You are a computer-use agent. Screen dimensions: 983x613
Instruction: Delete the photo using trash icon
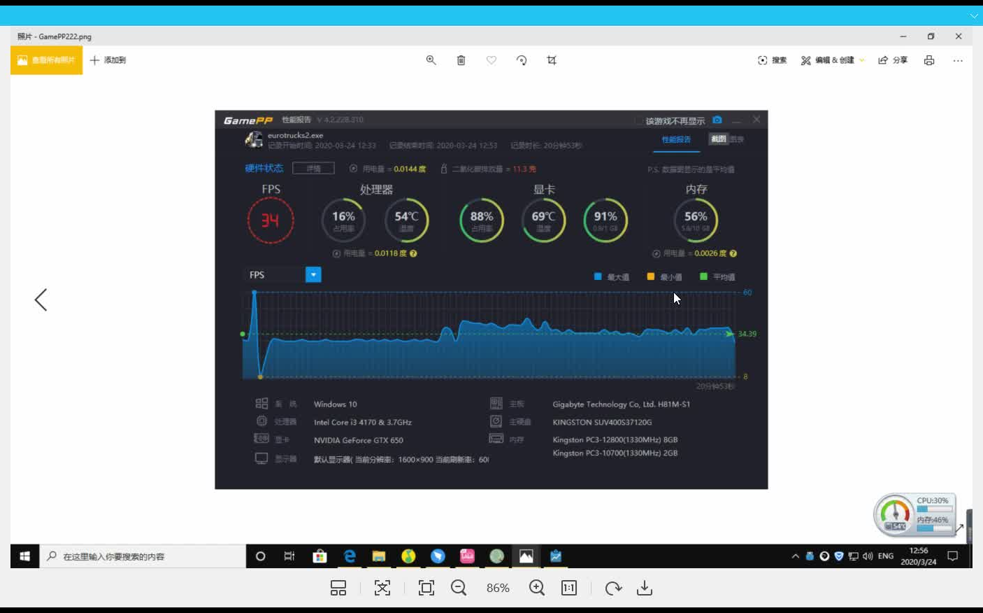[461, 60]
